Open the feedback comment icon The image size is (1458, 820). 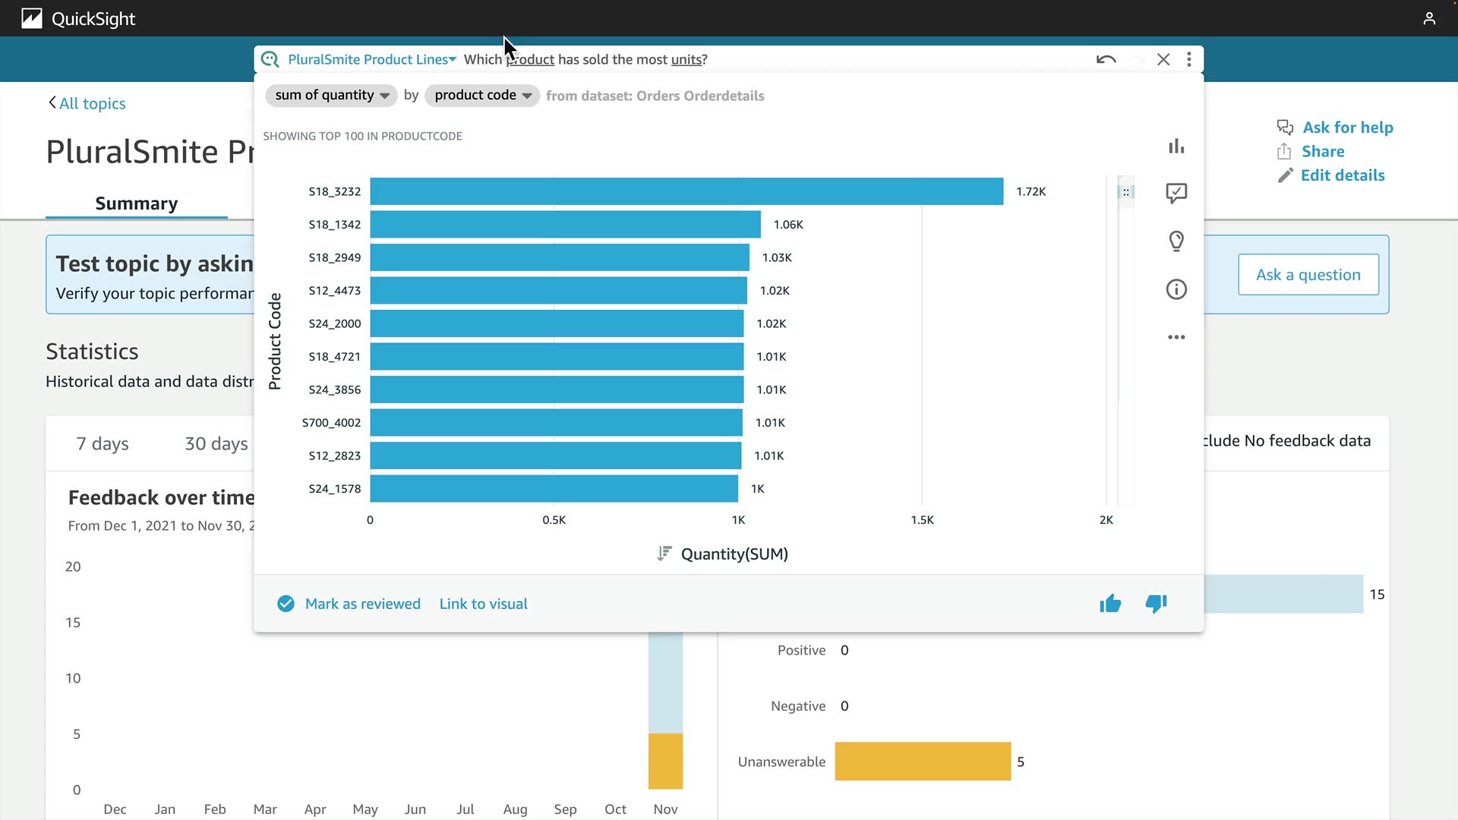[x=1176, y=193]
